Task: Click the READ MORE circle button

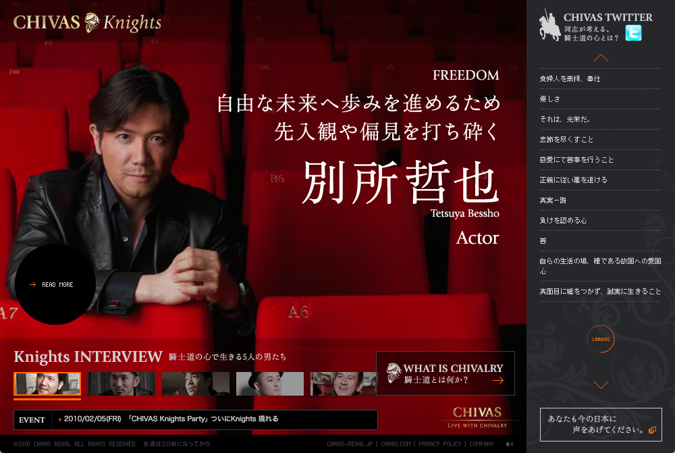Action: pyautogui.click(x=55, y=285)
